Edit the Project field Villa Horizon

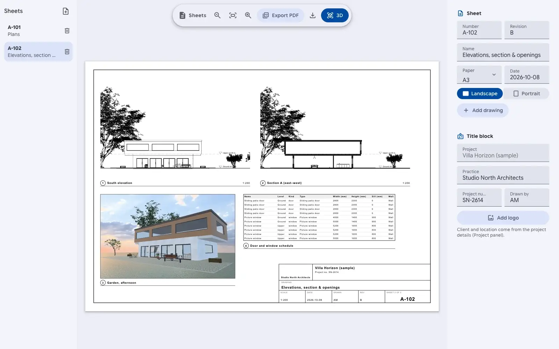click(503, 153)
